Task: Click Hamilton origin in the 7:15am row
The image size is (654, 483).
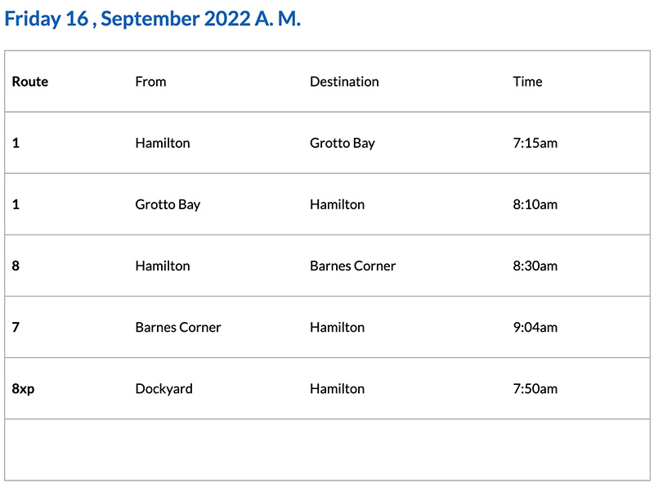Action: [x=162, y=143]
